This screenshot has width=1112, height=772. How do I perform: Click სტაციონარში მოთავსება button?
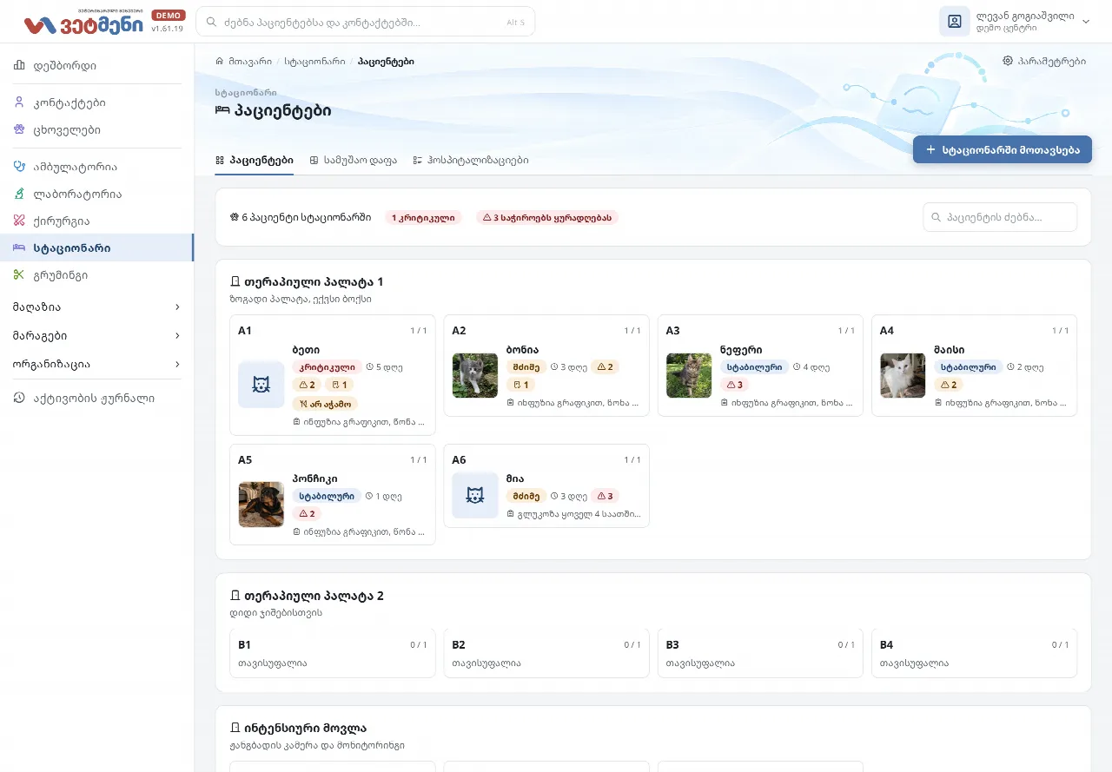tap(1002, 149)
